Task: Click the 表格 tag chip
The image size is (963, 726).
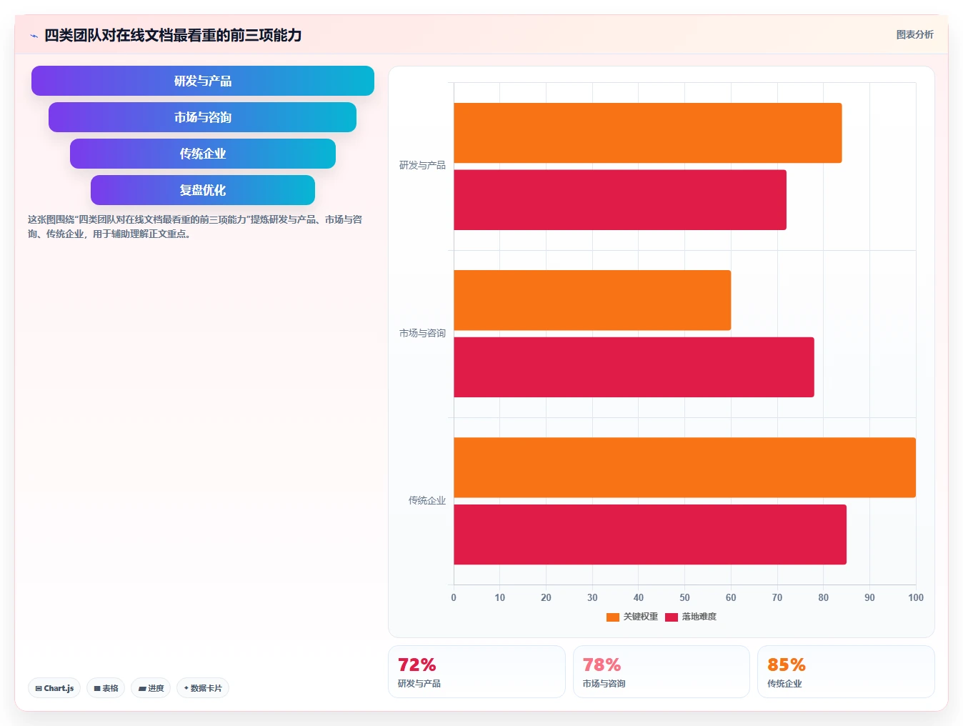Action: point(106,688)
